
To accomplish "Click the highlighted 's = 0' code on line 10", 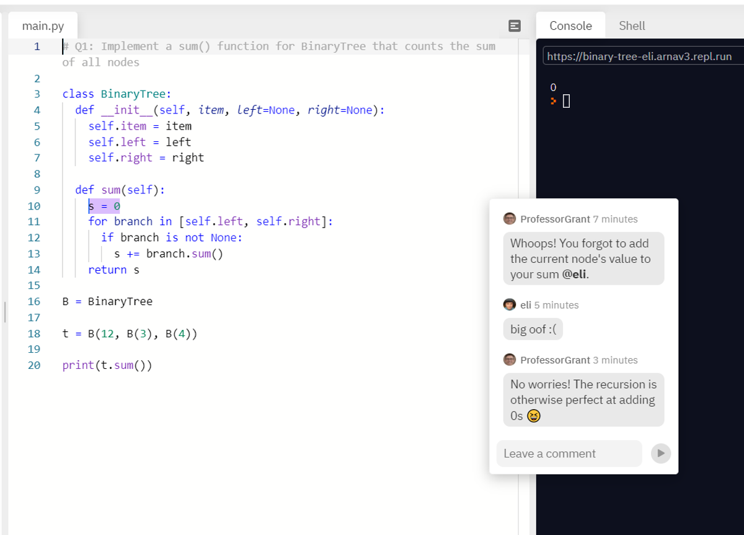I will [104, 205].
